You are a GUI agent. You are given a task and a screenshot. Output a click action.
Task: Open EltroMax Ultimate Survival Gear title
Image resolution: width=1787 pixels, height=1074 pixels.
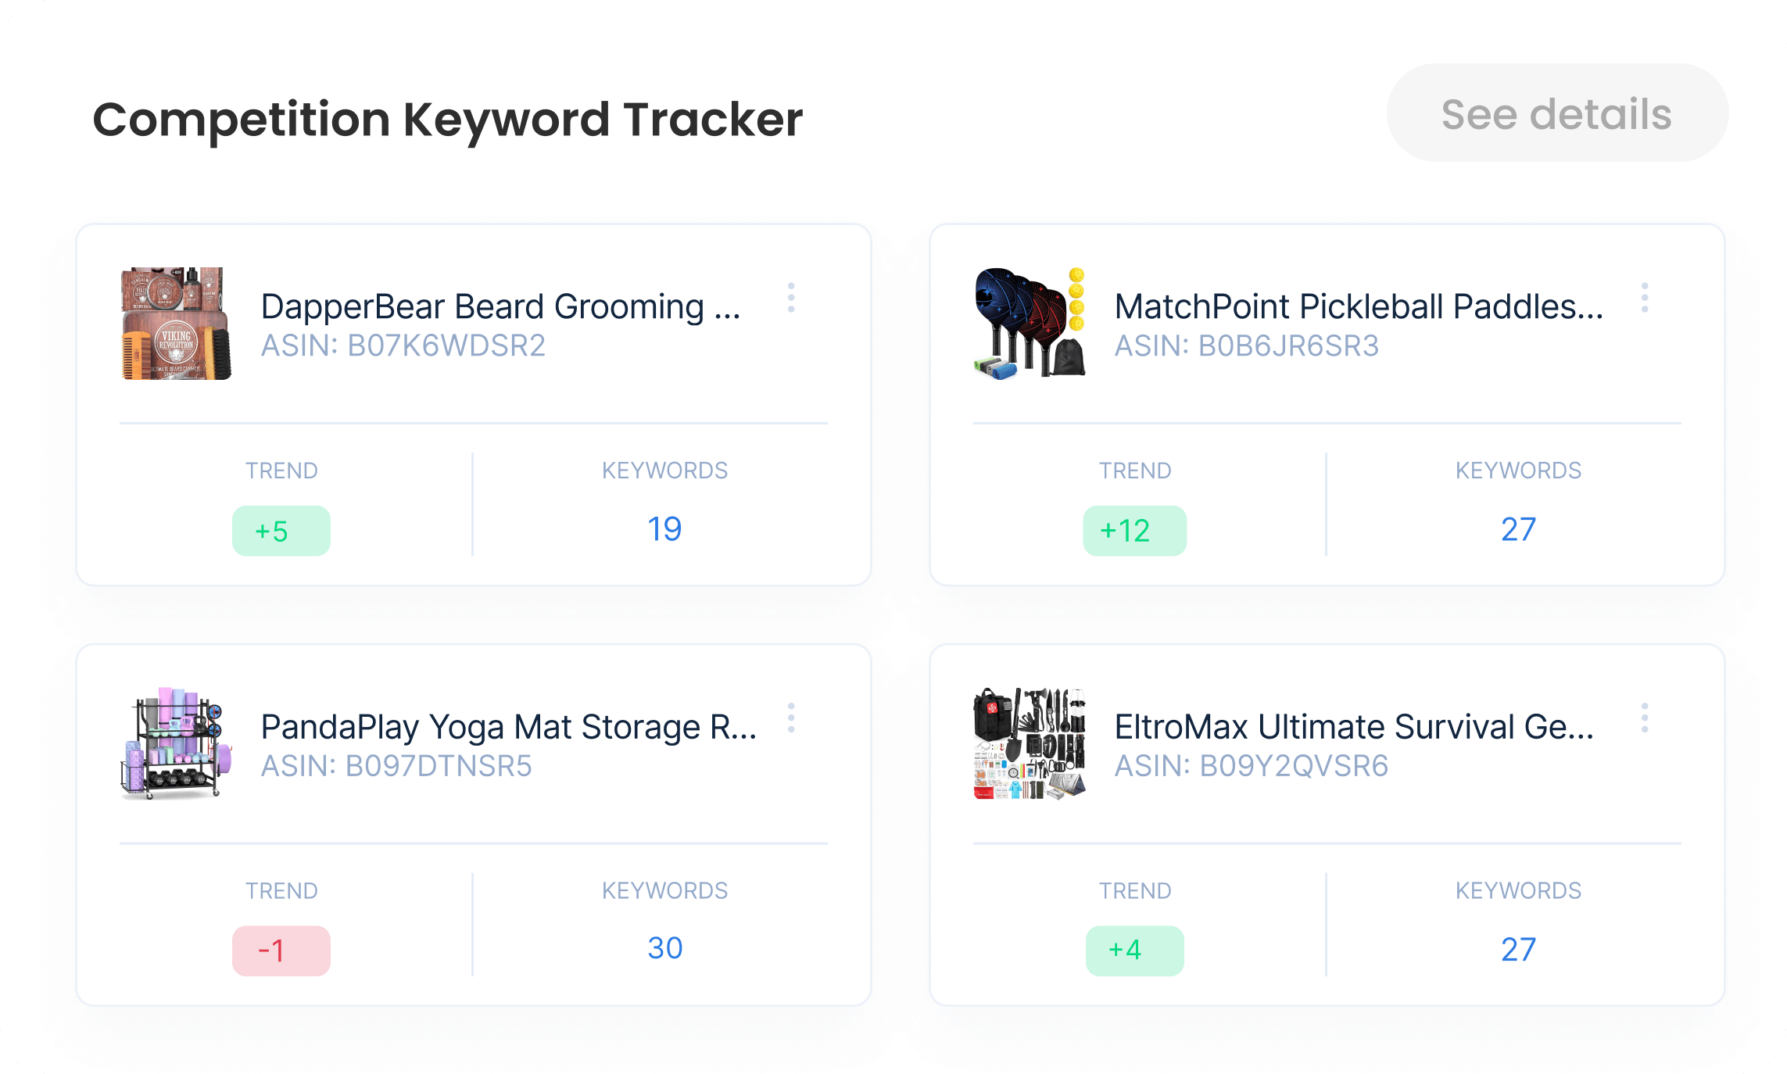[x=1354, y=727]
